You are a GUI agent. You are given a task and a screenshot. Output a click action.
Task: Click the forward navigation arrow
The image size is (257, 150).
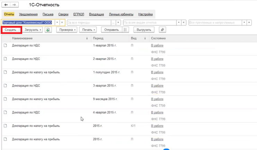click(x=14, y=6)
